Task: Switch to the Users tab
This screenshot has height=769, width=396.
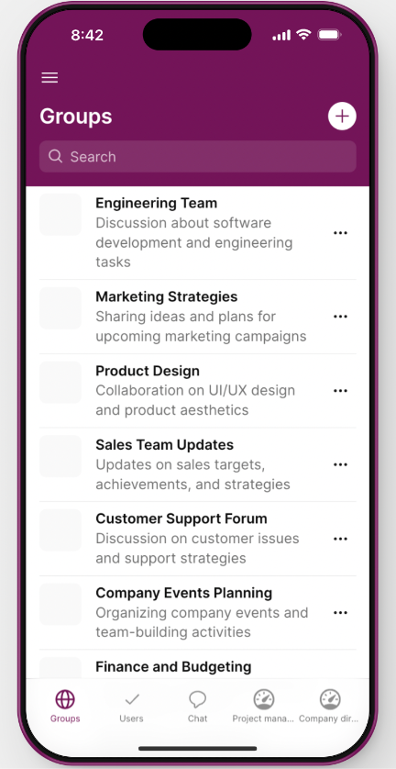Action: 131,707
